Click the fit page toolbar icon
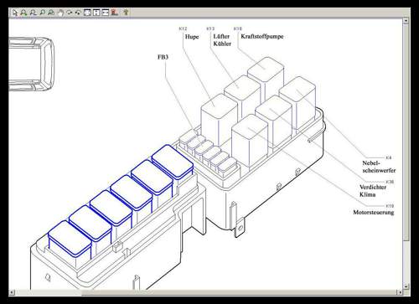Image resolution: width=419 pixels, height=304 pixels. [87, 13]
